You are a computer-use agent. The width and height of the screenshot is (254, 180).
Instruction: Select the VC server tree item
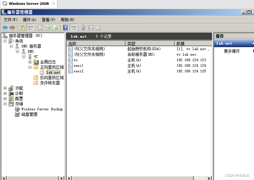click(x=36, y=57)
